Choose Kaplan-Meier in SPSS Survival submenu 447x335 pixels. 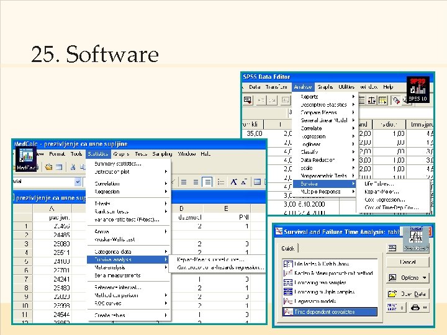coord(382,192)
